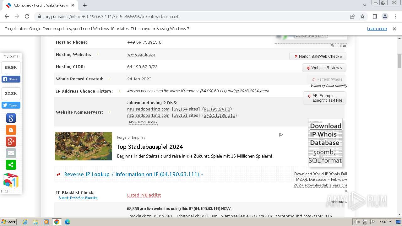Open Windows Start menu
Viewport: 402px width, 226px height.
coord(9,222)
